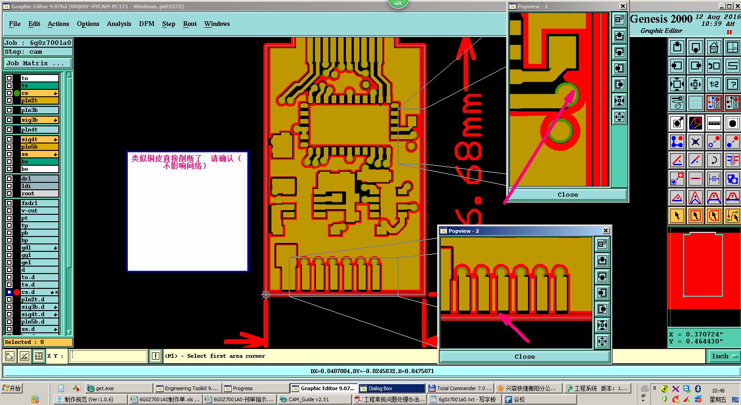
Task: Toggle the 'cs' layer checkbox
Action: 9,93
